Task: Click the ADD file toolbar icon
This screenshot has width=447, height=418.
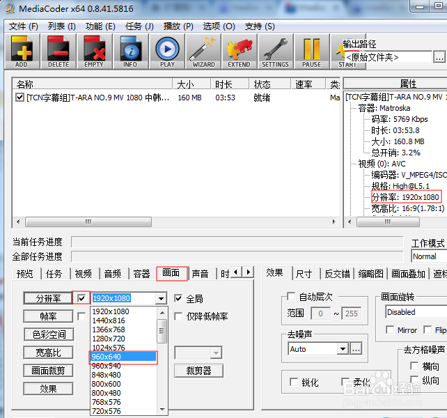Action: tap(22, 51)
